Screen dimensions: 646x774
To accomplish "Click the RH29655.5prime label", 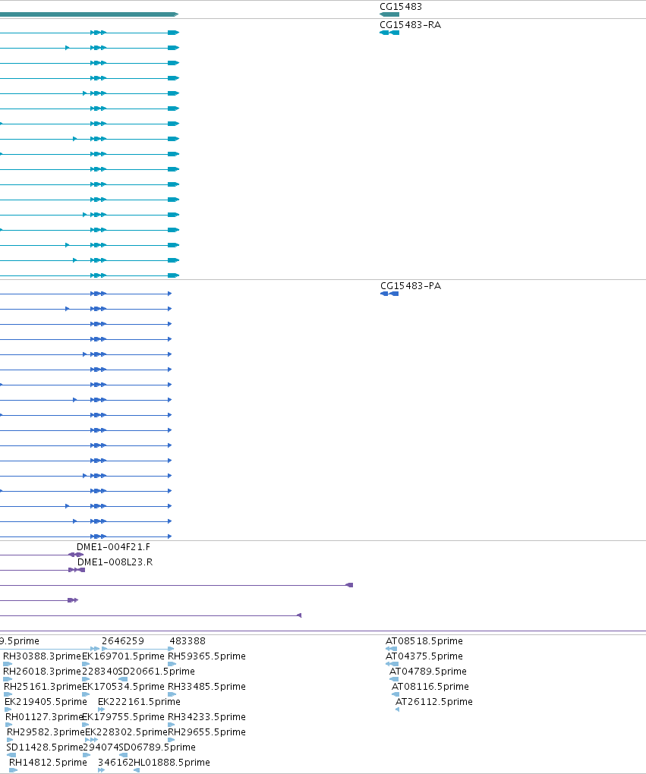I will (x=207, y=732).
